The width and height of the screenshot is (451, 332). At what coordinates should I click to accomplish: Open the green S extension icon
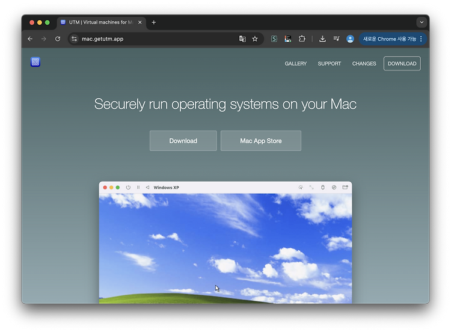pos(274,39)
